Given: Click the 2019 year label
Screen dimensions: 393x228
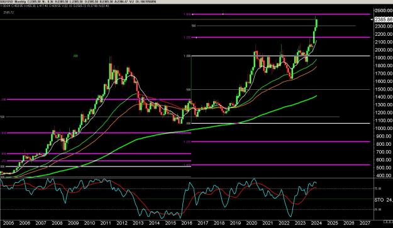Looking at the screenshot, I should pos(235,223).
